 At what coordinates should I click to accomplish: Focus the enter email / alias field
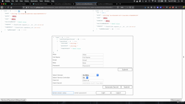click(x=63, y=93)
